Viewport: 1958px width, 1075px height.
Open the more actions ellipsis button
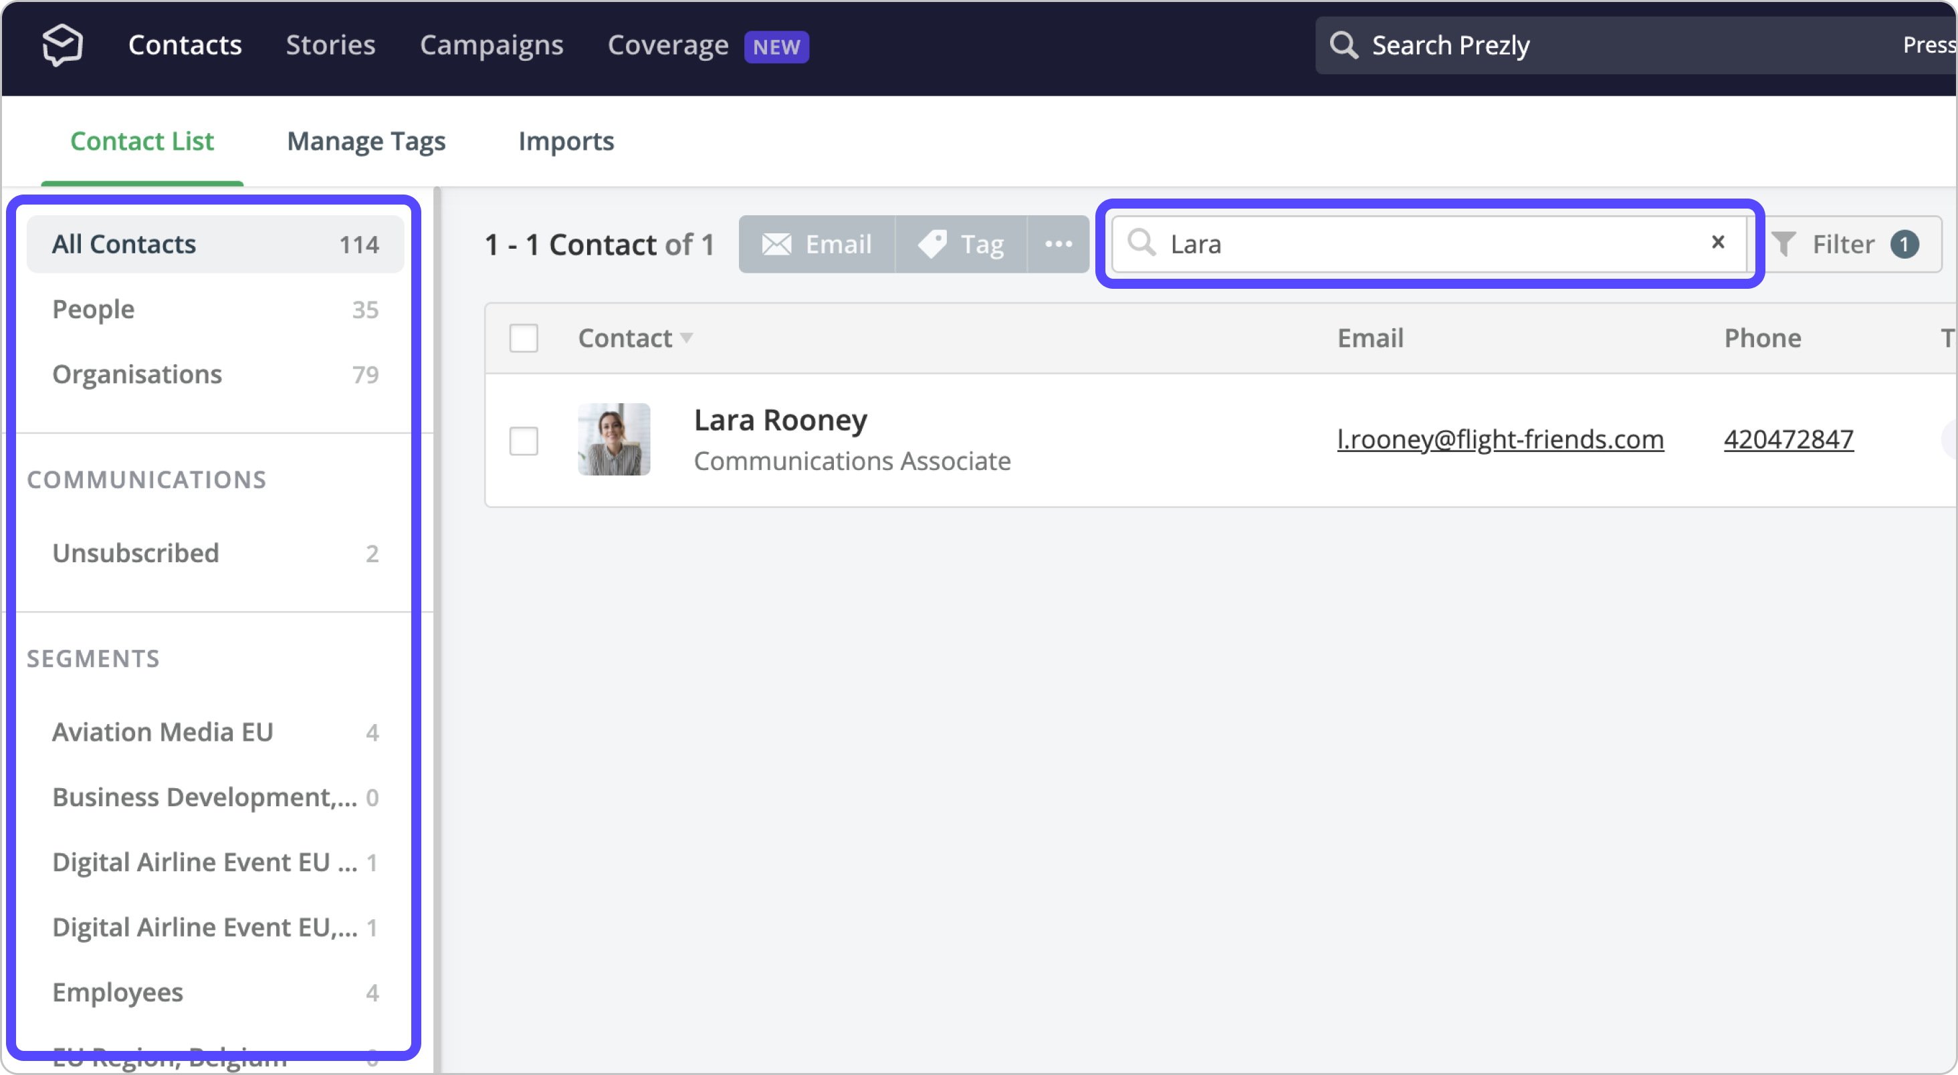tap(1058, 244)
